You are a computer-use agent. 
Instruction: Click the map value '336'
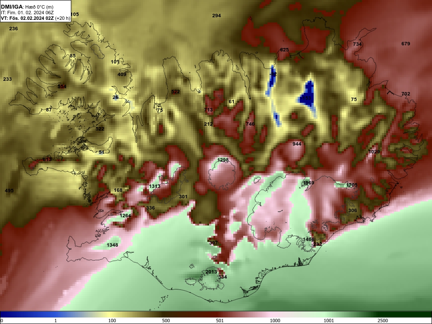click(x=150, y=208)
